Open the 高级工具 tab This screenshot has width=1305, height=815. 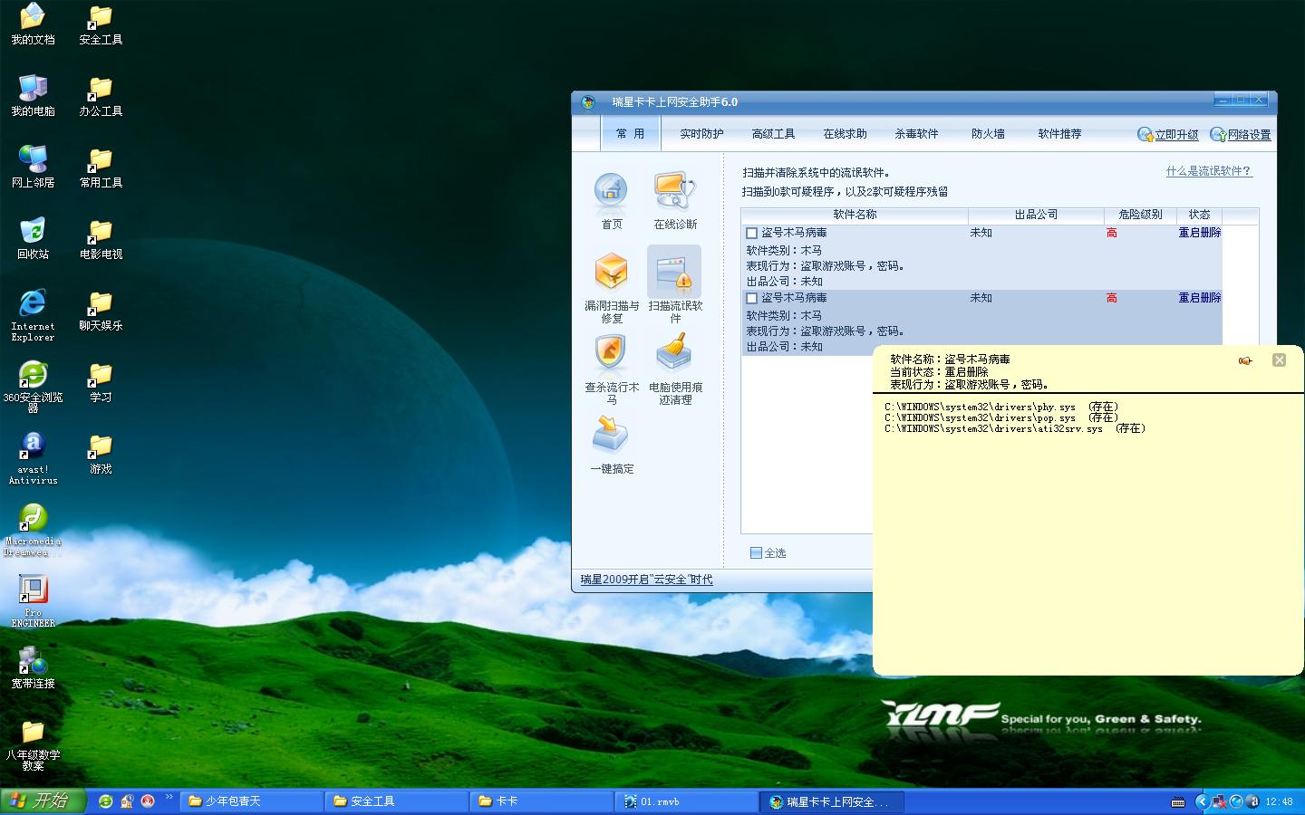(x=773, y=134)
